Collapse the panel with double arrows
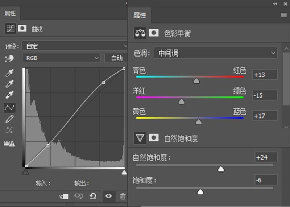This screenshot has width=290, height=207. coord(275,4)
